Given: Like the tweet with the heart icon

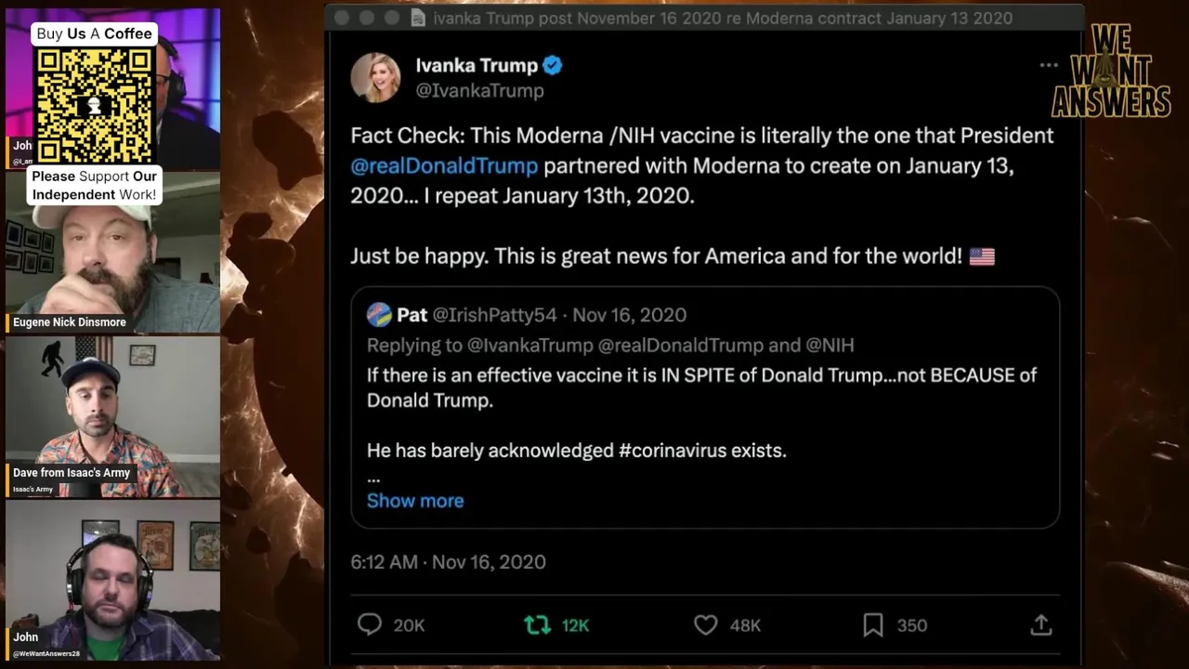Looking at the screenshot, I should point(706,625).
